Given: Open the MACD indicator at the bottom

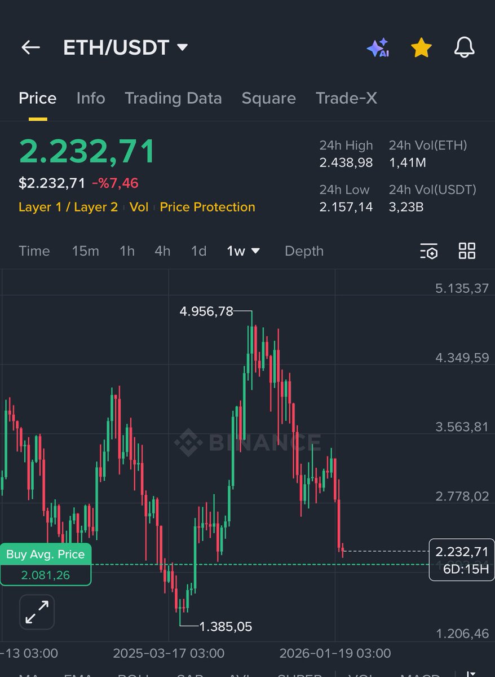Looking at the screenshot, I should pos(418,674).
